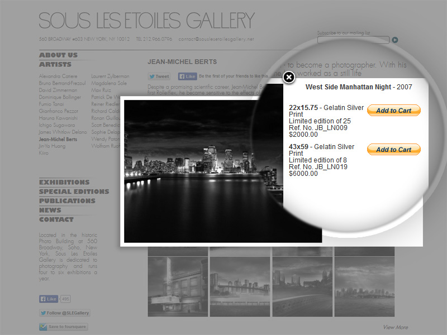Click the Facebook like count 495

65,299
